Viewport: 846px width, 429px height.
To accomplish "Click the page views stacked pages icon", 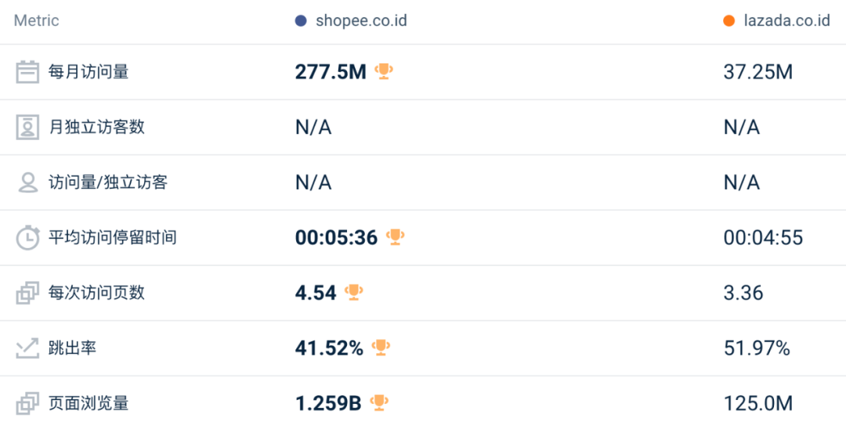I will point(28,404).
